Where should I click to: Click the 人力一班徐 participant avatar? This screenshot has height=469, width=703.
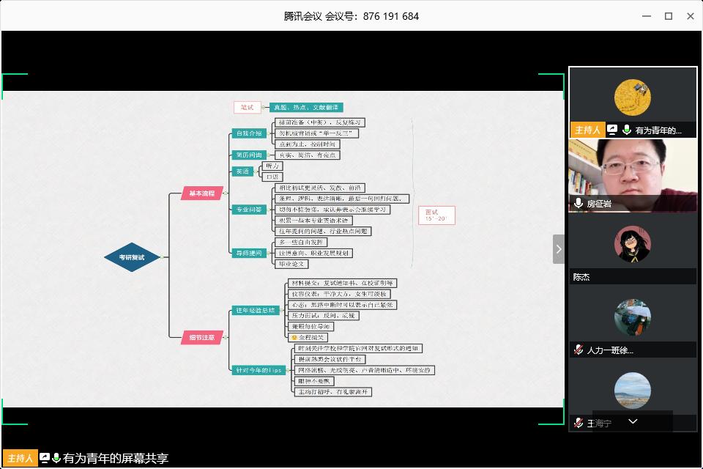tap(632, 317)
